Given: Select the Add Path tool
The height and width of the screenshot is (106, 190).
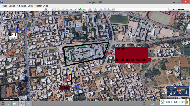Looking at the screenshot, I should pos(67,9).
